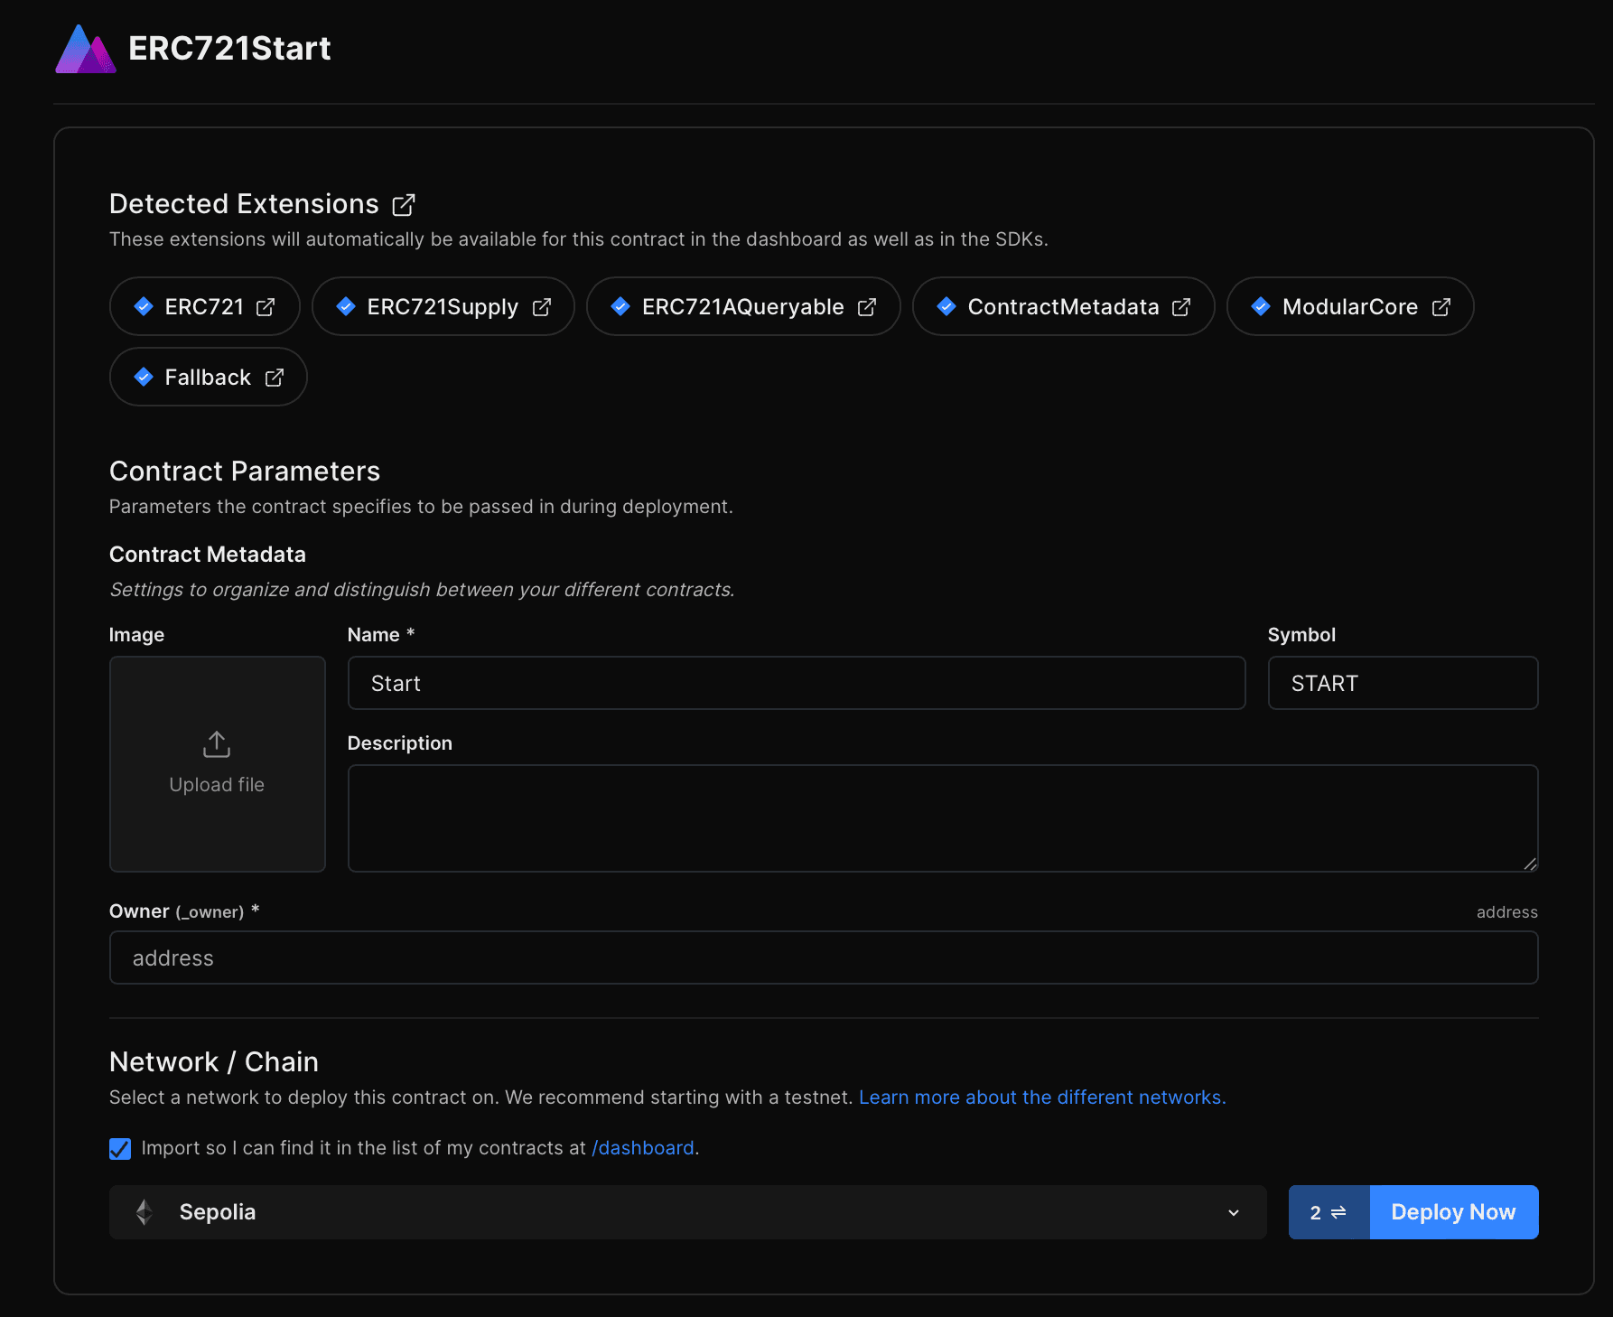1613x1317 pixels.
Task: Expand the Sepolia network dropdown
Action: (686, 1212)
